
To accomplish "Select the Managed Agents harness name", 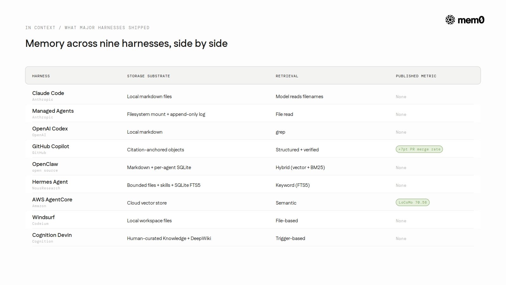I will [53, 111].
